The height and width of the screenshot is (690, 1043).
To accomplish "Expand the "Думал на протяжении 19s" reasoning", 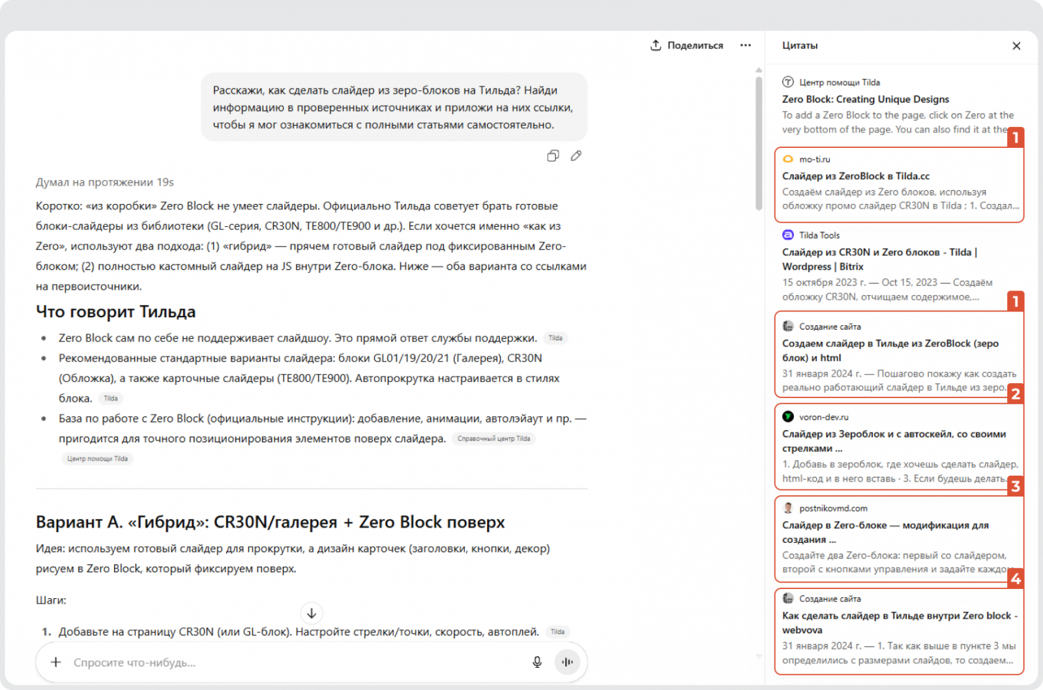I will pos(105,182).
